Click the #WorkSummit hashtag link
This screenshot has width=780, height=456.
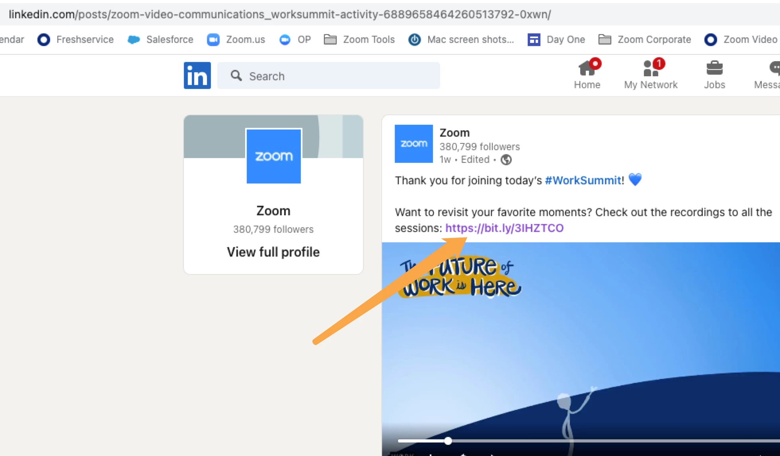point(583,180)
